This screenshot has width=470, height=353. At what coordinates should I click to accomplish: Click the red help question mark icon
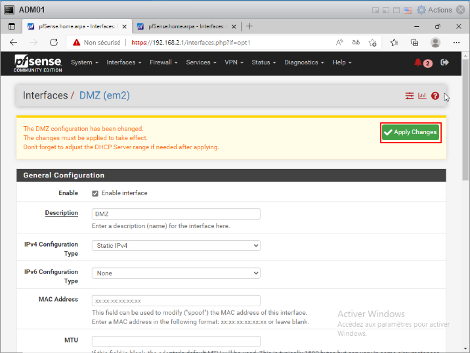pos(435,96)
